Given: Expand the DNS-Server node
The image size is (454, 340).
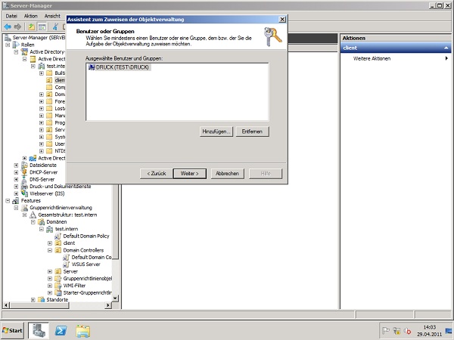Looking at the screenshot, I should (x=16, y=180).
